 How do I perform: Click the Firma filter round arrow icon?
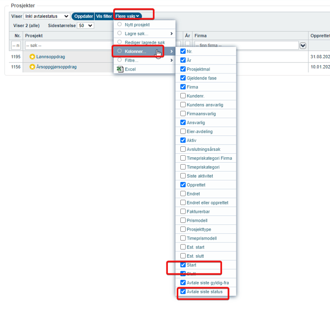pyautogui.click(x=303, y=46)
